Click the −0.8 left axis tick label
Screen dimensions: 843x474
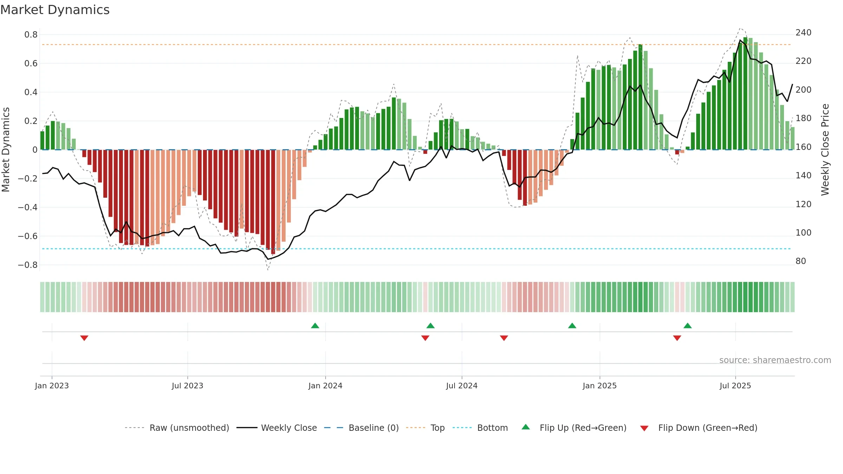[28, 265]
